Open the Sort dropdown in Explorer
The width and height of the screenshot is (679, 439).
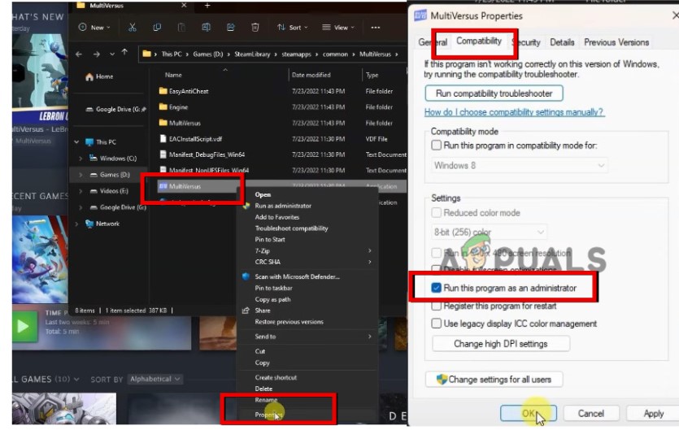293,28
